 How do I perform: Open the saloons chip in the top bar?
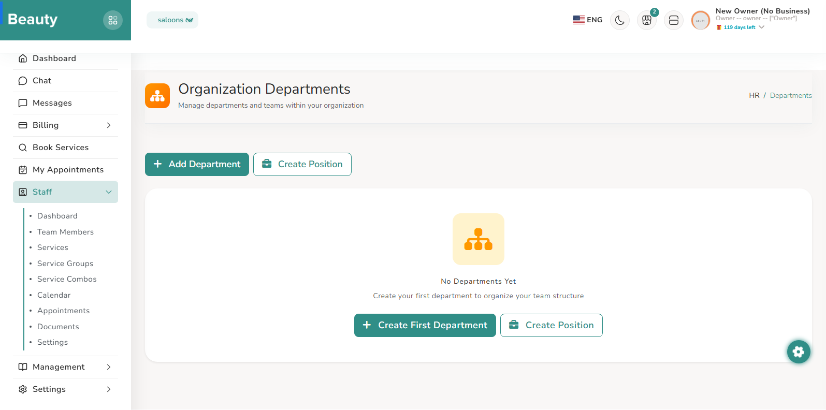tap(172, 20)
